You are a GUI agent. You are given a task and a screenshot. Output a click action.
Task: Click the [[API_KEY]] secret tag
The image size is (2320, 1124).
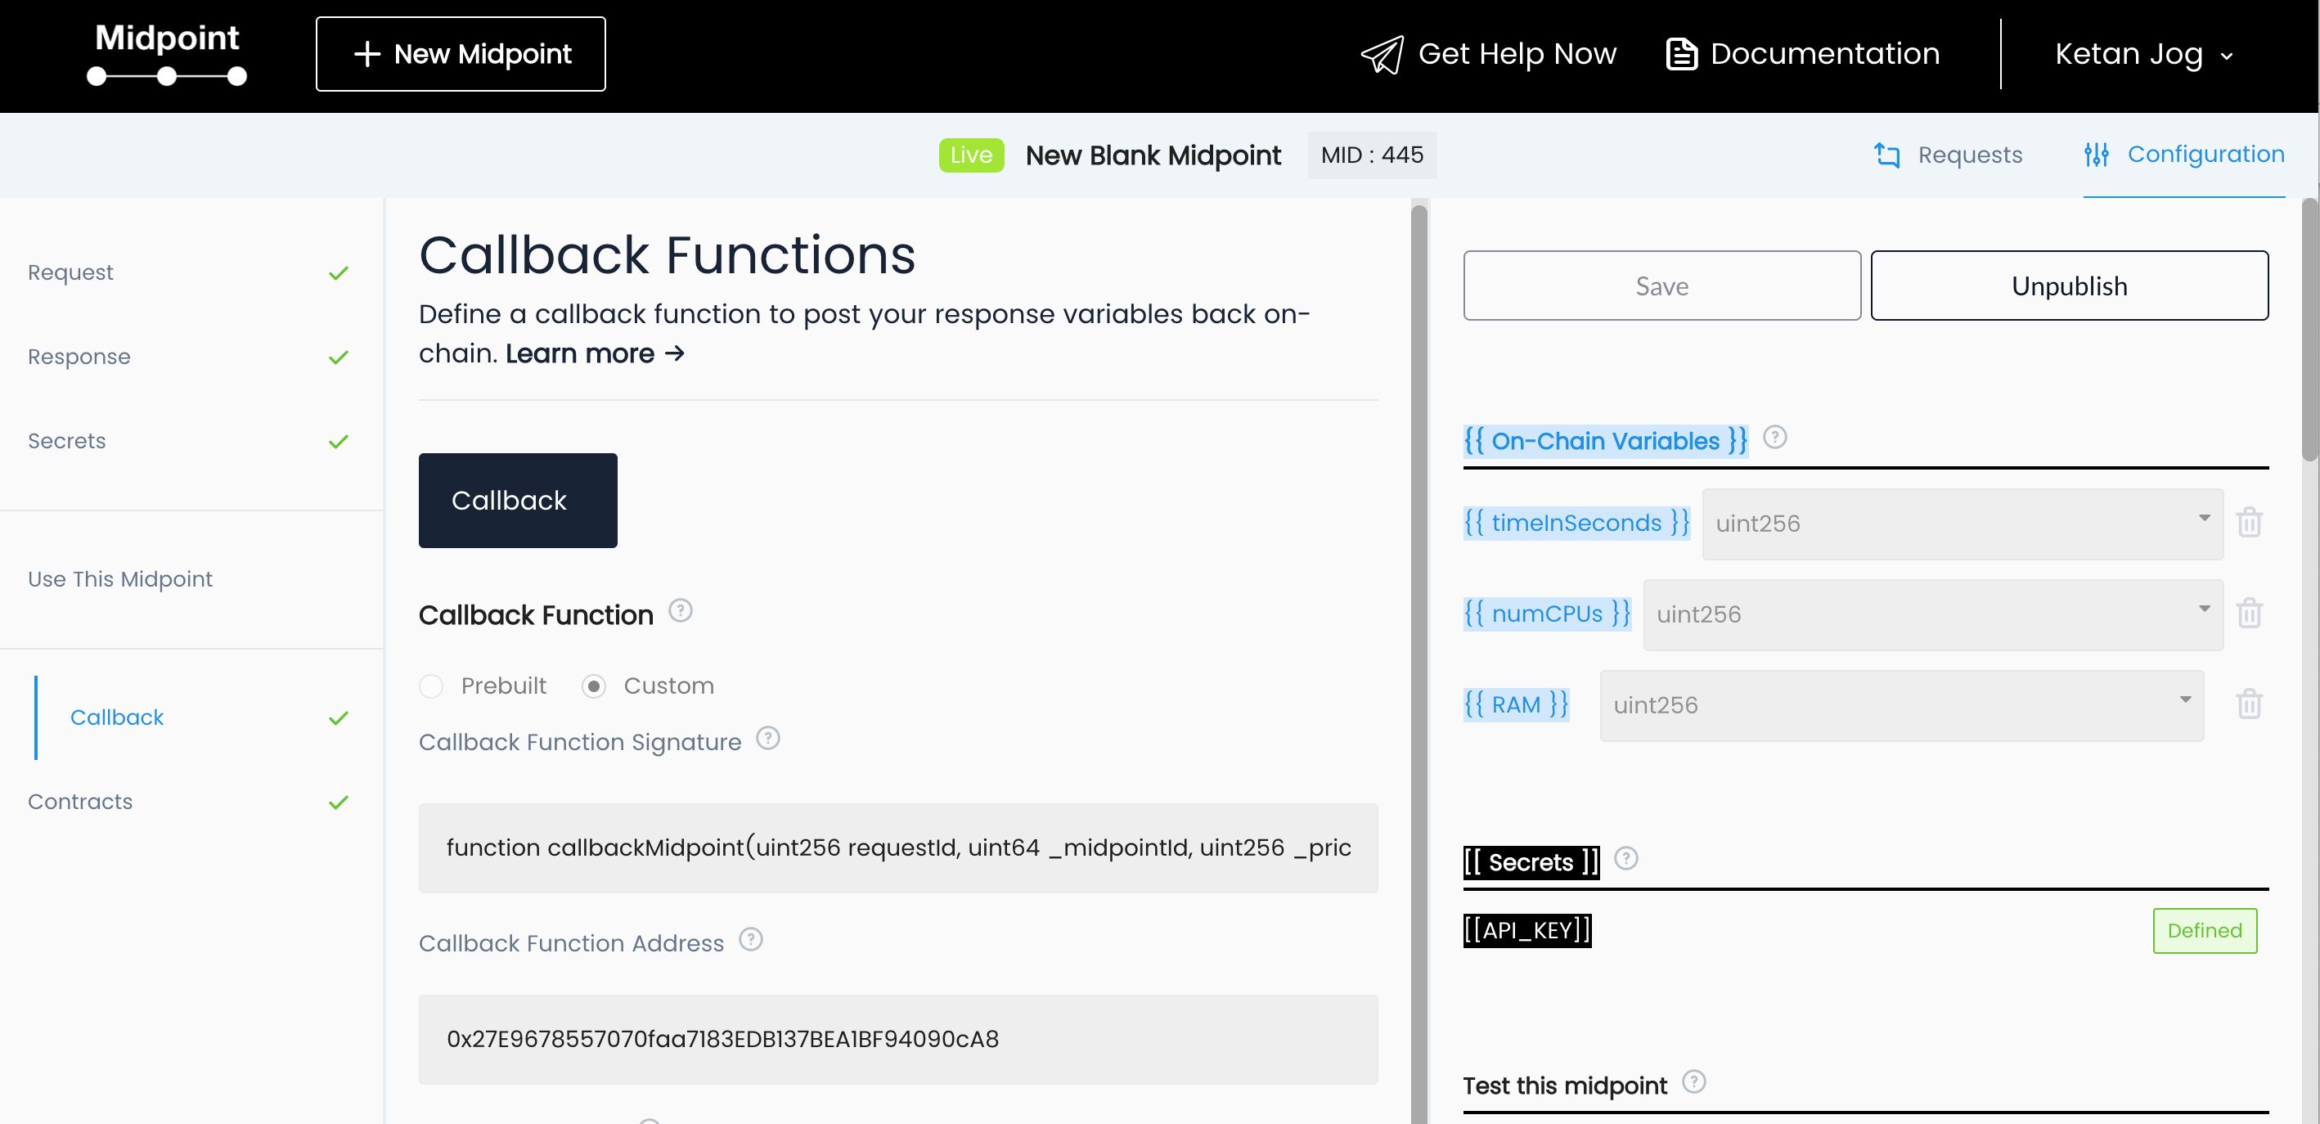pos(1527,930)
